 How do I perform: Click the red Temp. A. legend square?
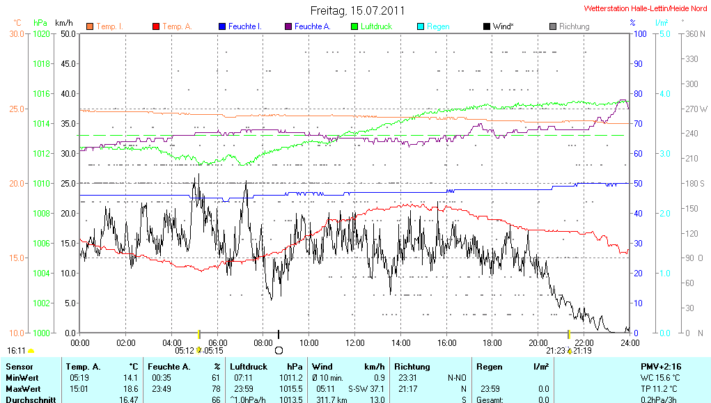pos(156,26)
